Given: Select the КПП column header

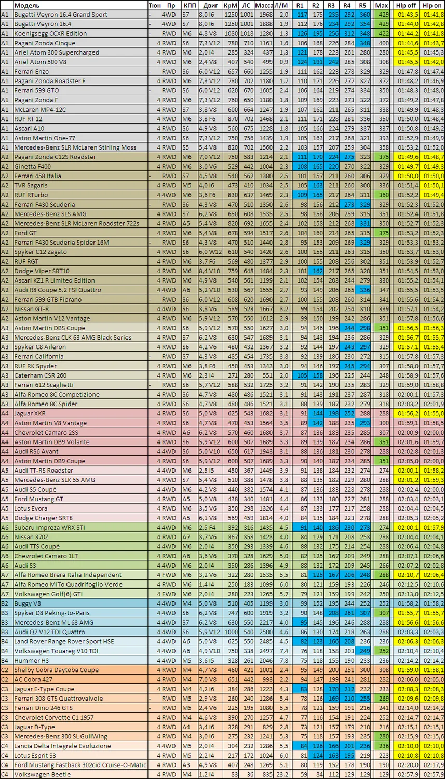Looking at the screenshot, I should tap(190, 5).
